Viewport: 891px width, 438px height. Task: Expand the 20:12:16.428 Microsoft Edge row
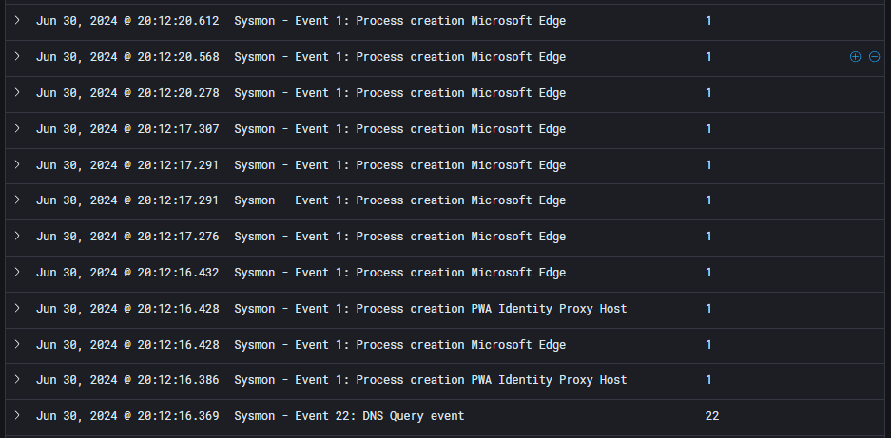(17, 345)
